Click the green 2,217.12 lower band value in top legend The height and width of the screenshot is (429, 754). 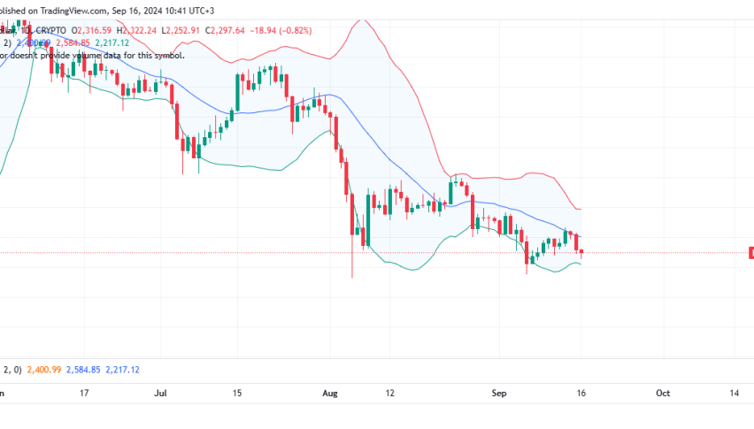coord(112,42)
